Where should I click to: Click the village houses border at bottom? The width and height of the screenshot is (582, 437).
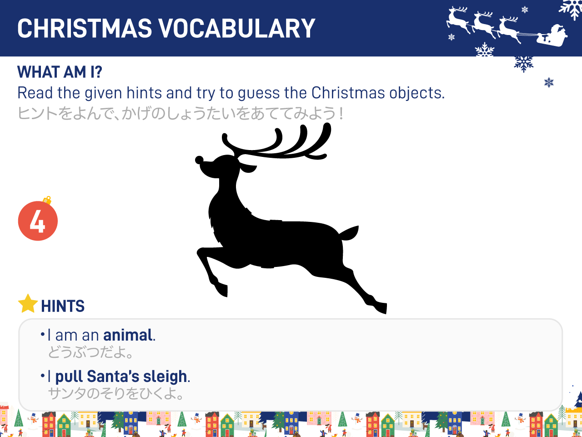(x=291, y=423)
